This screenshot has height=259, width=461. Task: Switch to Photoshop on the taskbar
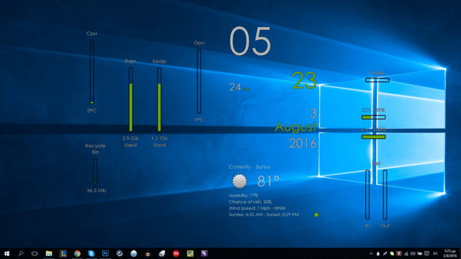click(105, 253)
